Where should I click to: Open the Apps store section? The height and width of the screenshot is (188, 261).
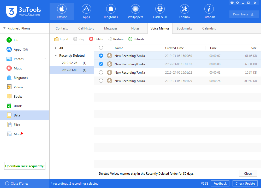click(86, 11)
